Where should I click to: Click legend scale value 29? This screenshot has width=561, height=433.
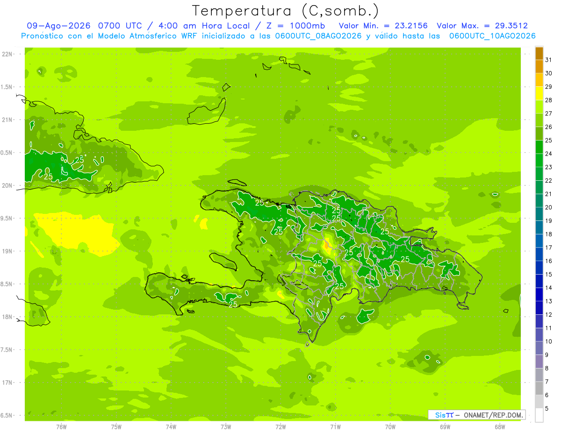pos(549,87)
